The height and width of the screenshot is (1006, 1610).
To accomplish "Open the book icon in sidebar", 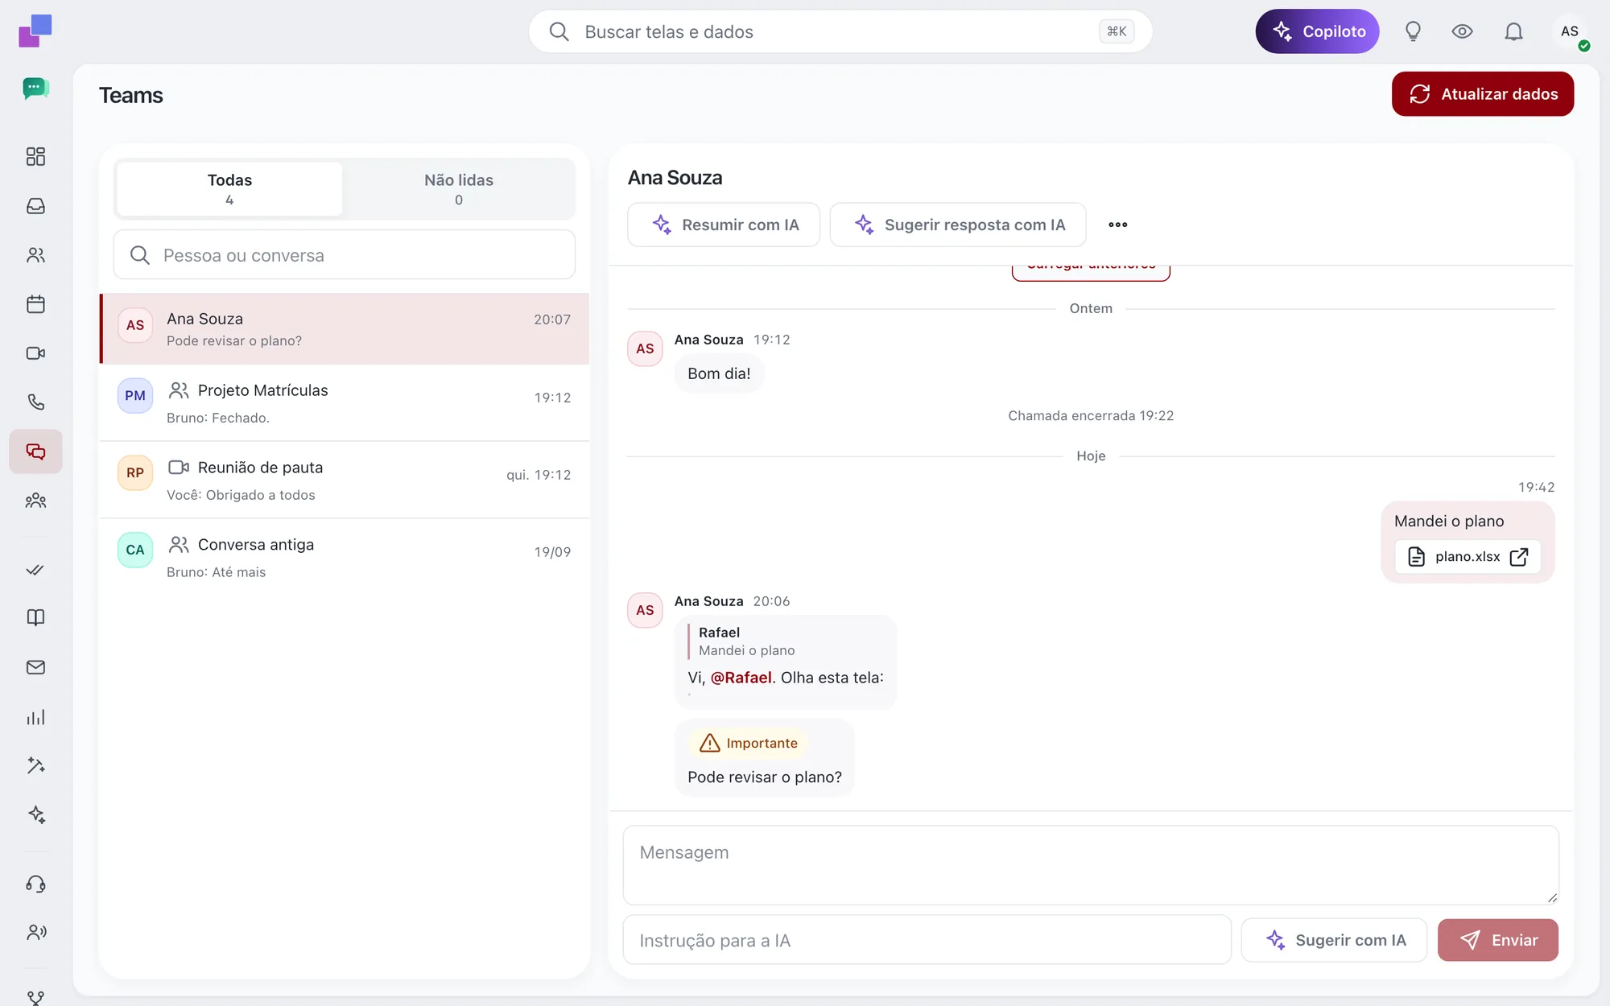I will pos(35,617).
